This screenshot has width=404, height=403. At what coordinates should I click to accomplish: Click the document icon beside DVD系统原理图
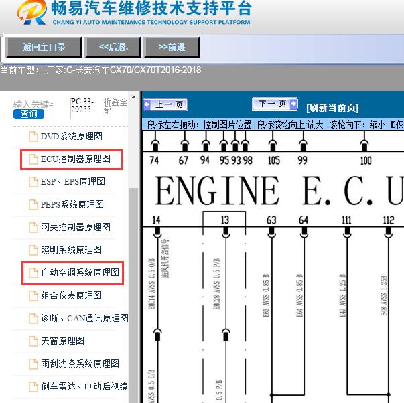[33, 136]
